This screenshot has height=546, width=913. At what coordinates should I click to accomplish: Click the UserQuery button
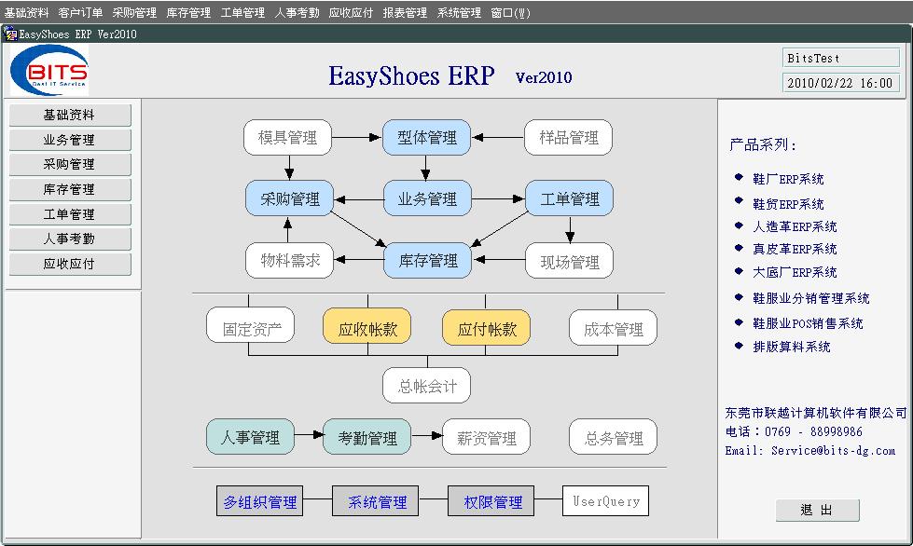click(605, 501)
